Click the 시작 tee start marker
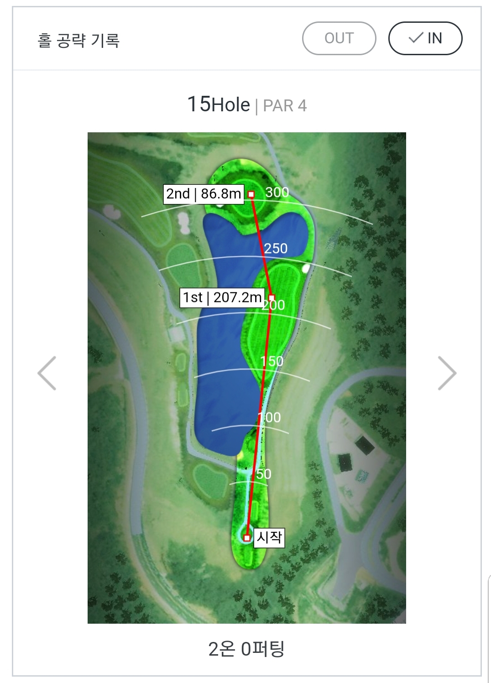The width and height of the screenshot is (491, 683). [269, 537]
